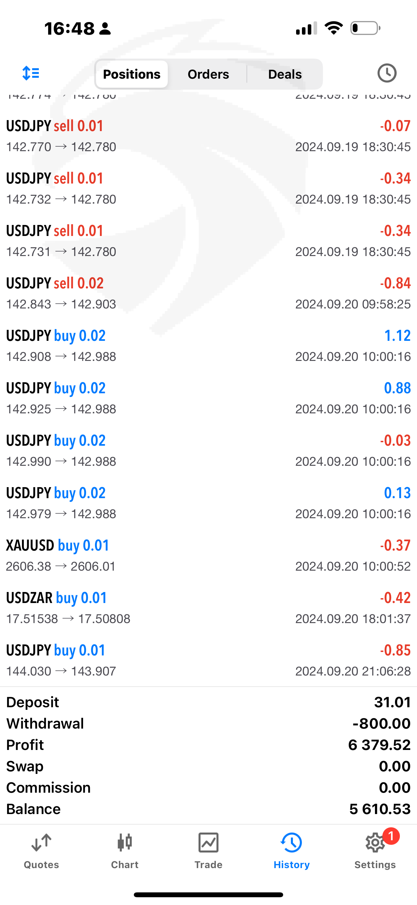Select the Positions segment
This screenshot has width=417, height=905.
132,74
